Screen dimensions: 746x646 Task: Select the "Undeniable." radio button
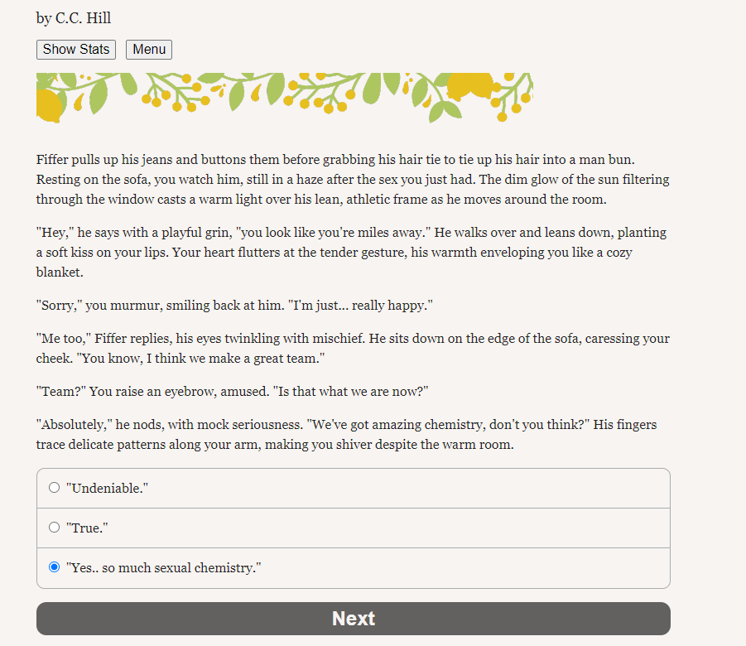coord(55,488)
